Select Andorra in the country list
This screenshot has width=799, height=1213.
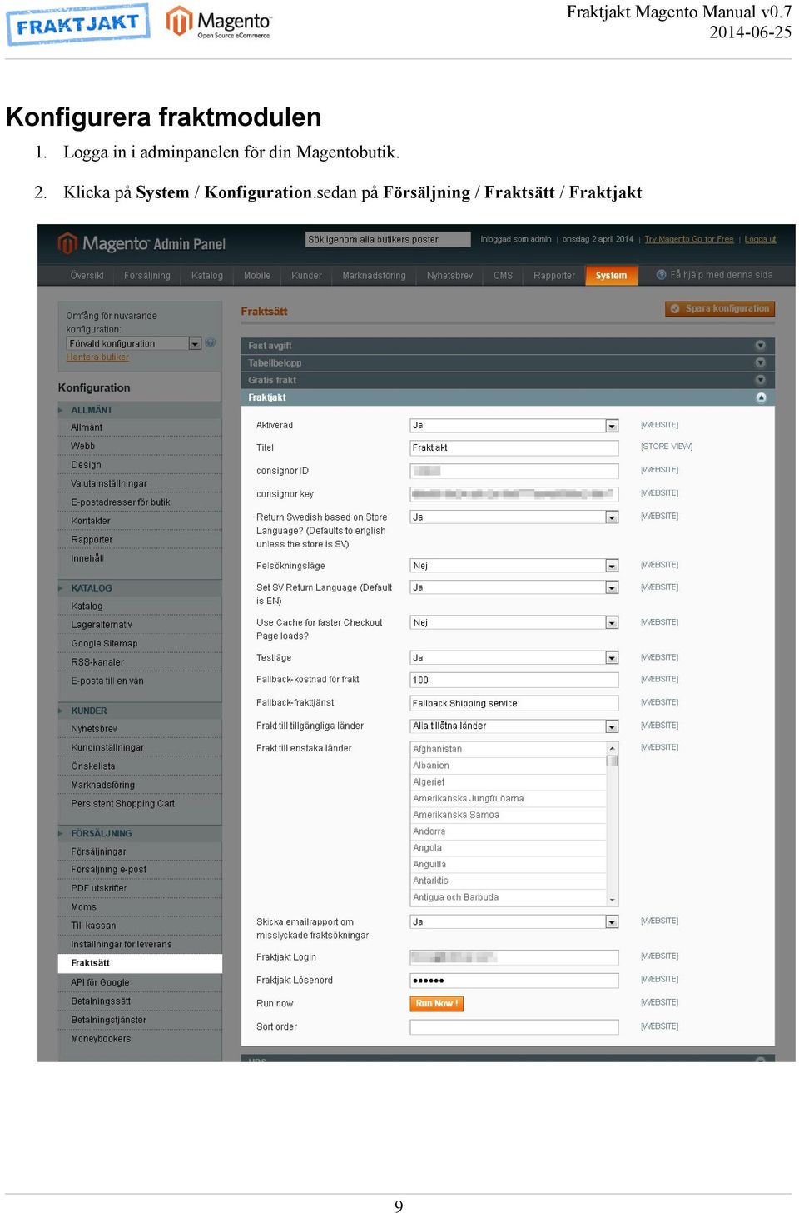click(x=509, y=831)
